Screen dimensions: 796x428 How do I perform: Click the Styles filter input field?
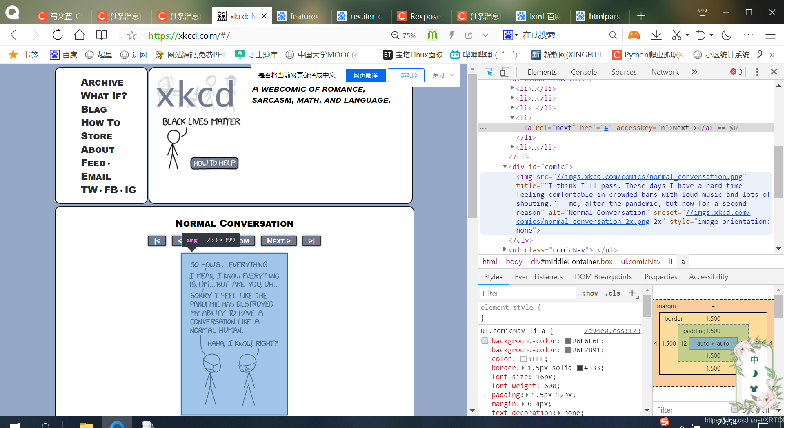[528, 293]
